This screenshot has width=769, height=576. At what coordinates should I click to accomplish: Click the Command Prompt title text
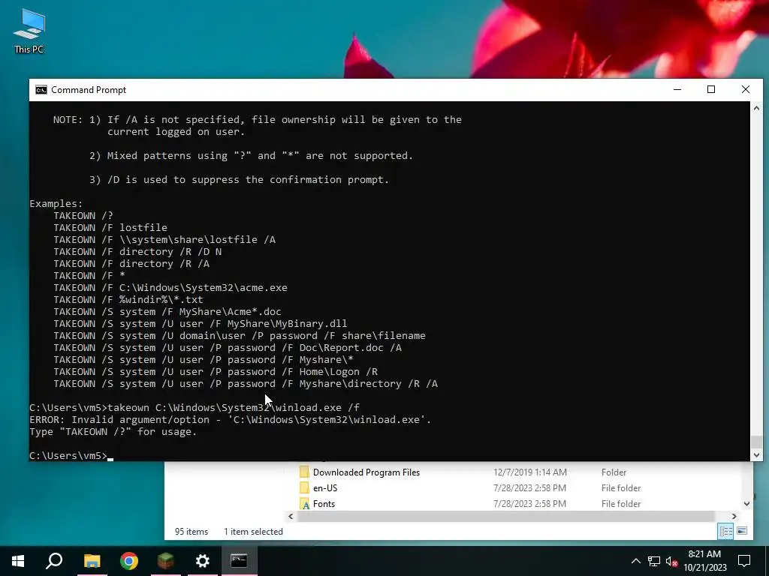pyautogui.click(x=89, y=90)
